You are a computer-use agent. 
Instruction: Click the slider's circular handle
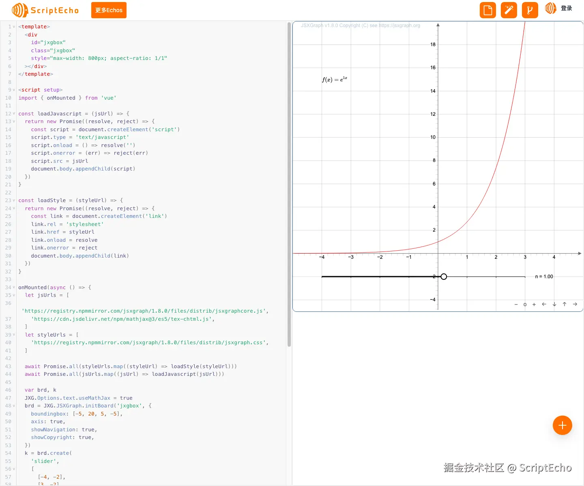[444, 277]
